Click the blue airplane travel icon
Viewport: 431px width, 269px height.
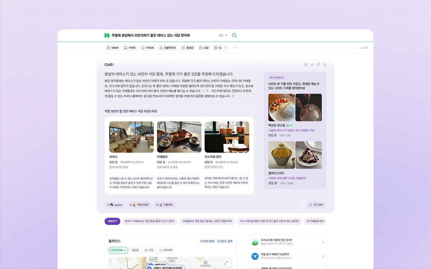tap(255, 256)
